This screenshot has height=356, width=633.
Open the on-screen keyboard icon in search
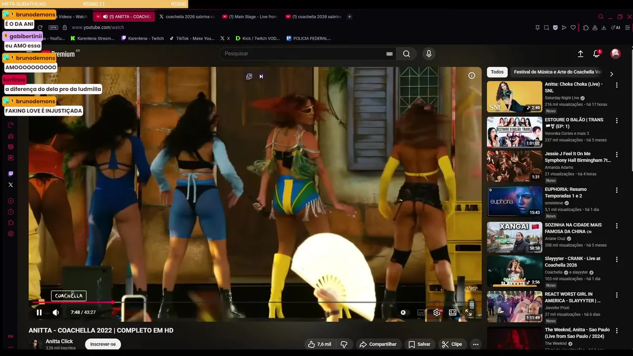[x=389, y=53]
